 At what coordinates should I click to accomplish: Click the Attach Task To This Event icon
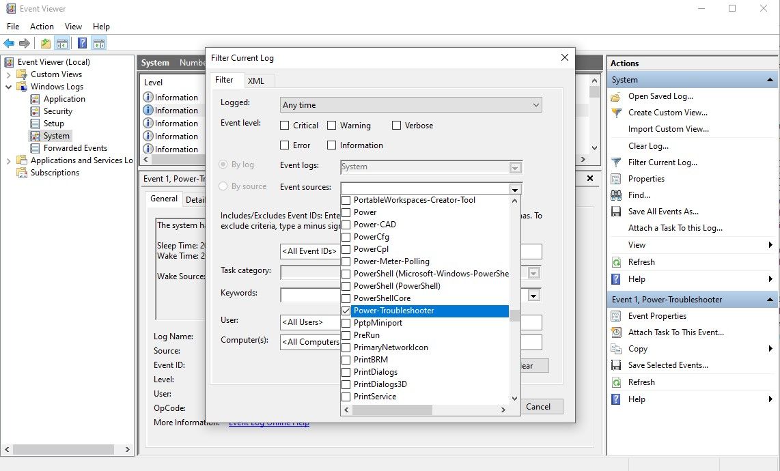click(616, 332)
